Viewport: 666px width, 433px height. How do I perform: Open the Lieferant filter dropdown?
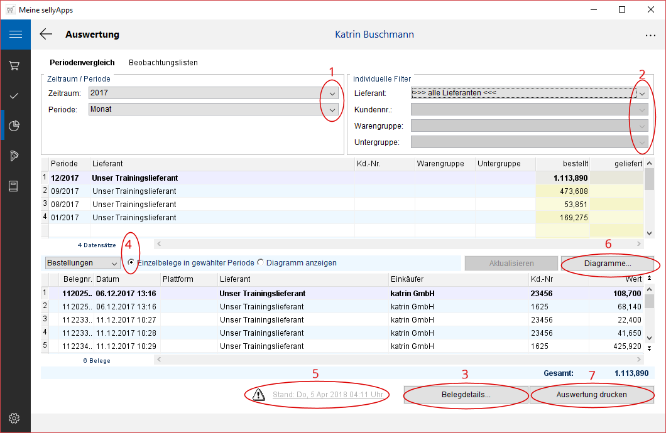pyautogui.click(x=641, y=93)
